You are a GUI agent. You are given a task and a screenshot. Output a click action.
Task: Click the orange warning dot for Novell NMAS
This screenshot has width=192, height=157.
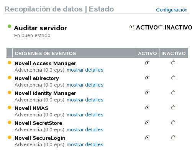pyautogui.click(x=9, y=108)
